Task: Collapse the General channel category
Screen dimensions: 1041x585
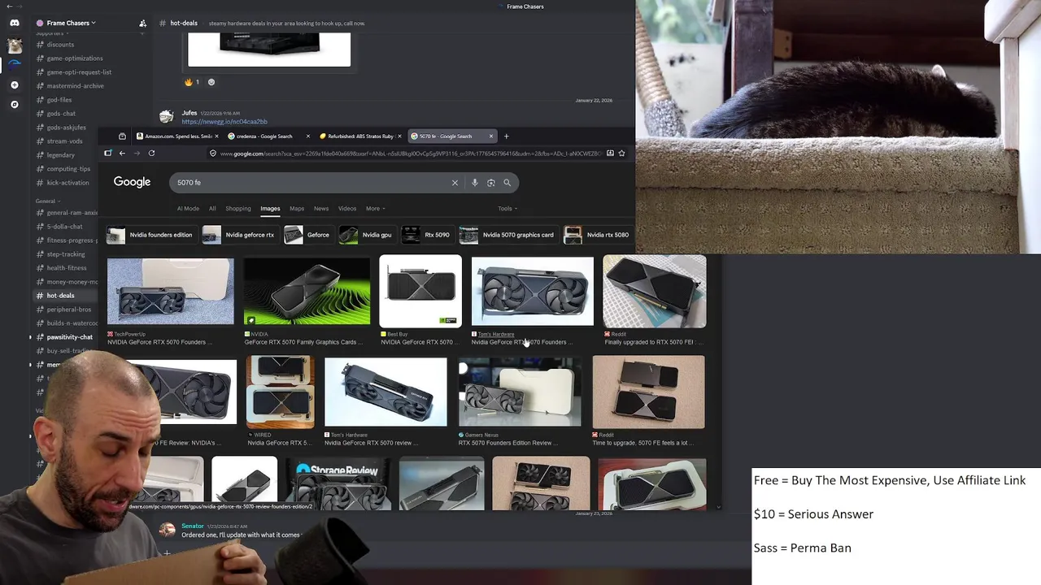Action: [x=46, y=201]
